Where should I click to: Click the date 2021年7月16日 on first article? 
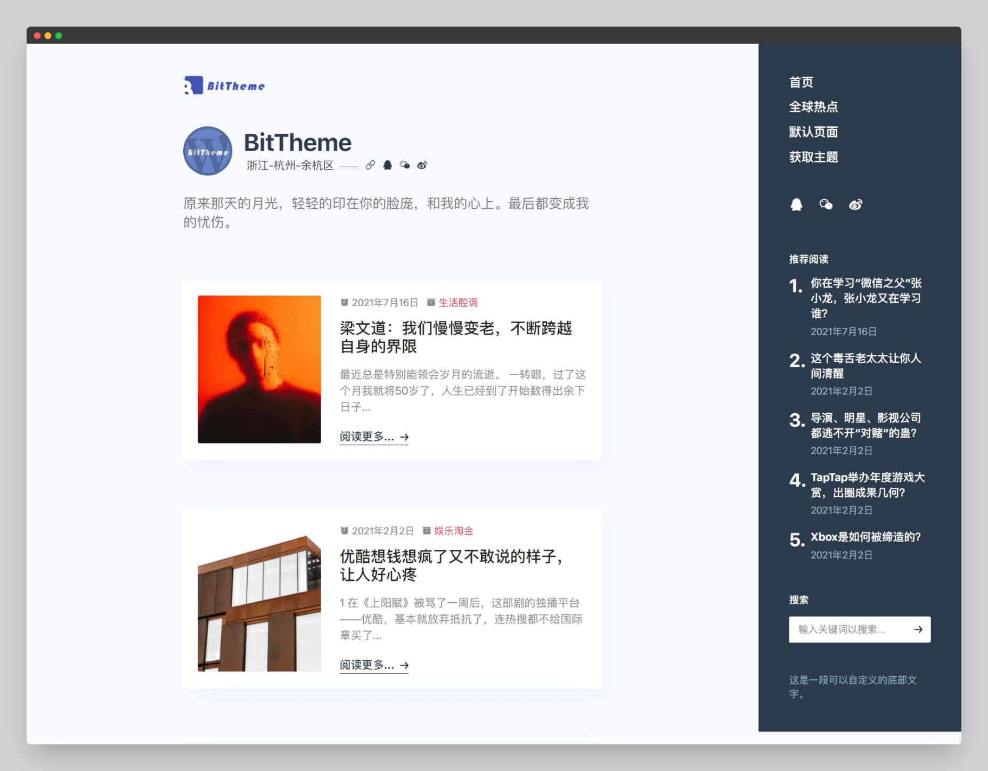pyautogui.click(x=385, y=302)
